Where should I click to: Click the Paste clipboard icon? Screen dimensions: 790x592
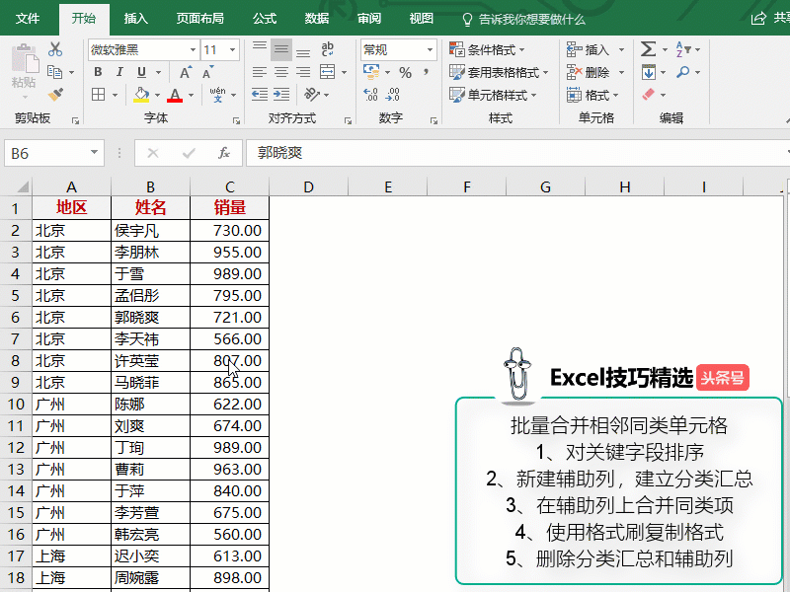[24, 58]
